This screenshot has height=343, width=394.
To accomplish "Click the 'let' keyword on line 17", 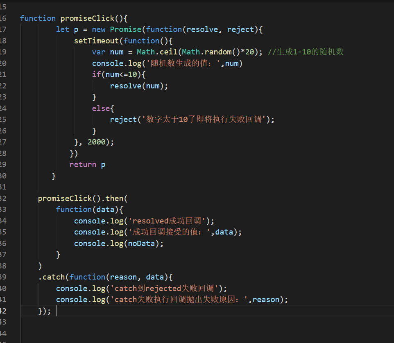I will (63, 29).
